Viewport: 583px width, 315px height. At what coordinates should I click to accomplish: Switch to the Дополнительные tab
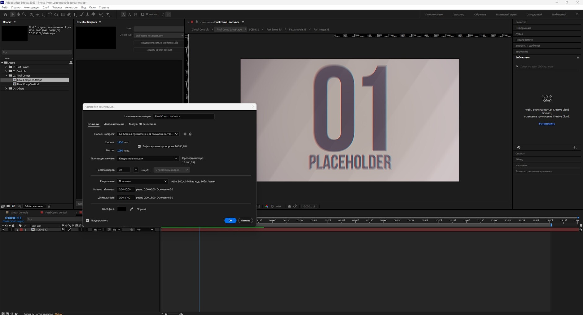(x=114, y=124)
